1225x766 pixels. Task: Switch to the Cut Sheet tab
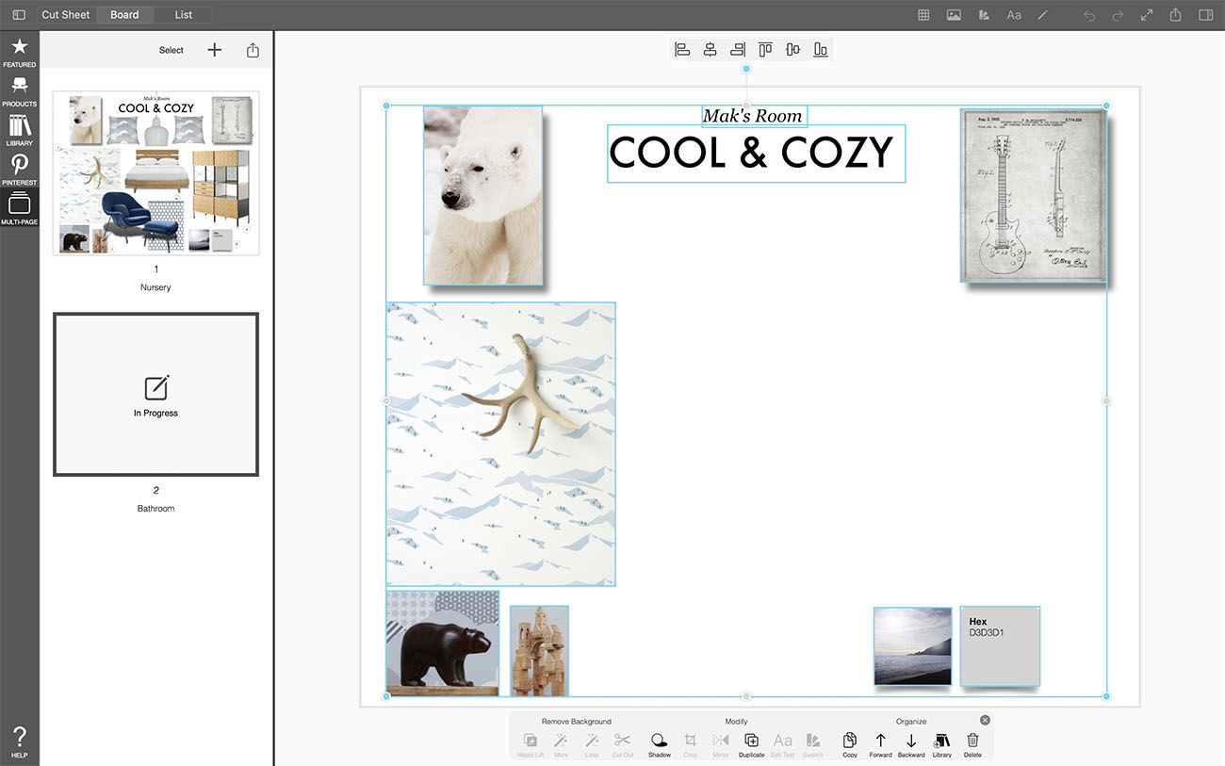pos(66,15)
